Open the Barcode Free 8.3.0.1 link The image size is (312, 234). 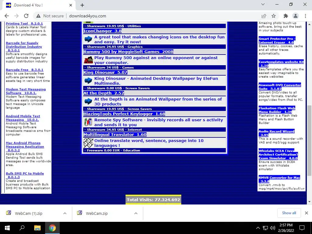24,70
